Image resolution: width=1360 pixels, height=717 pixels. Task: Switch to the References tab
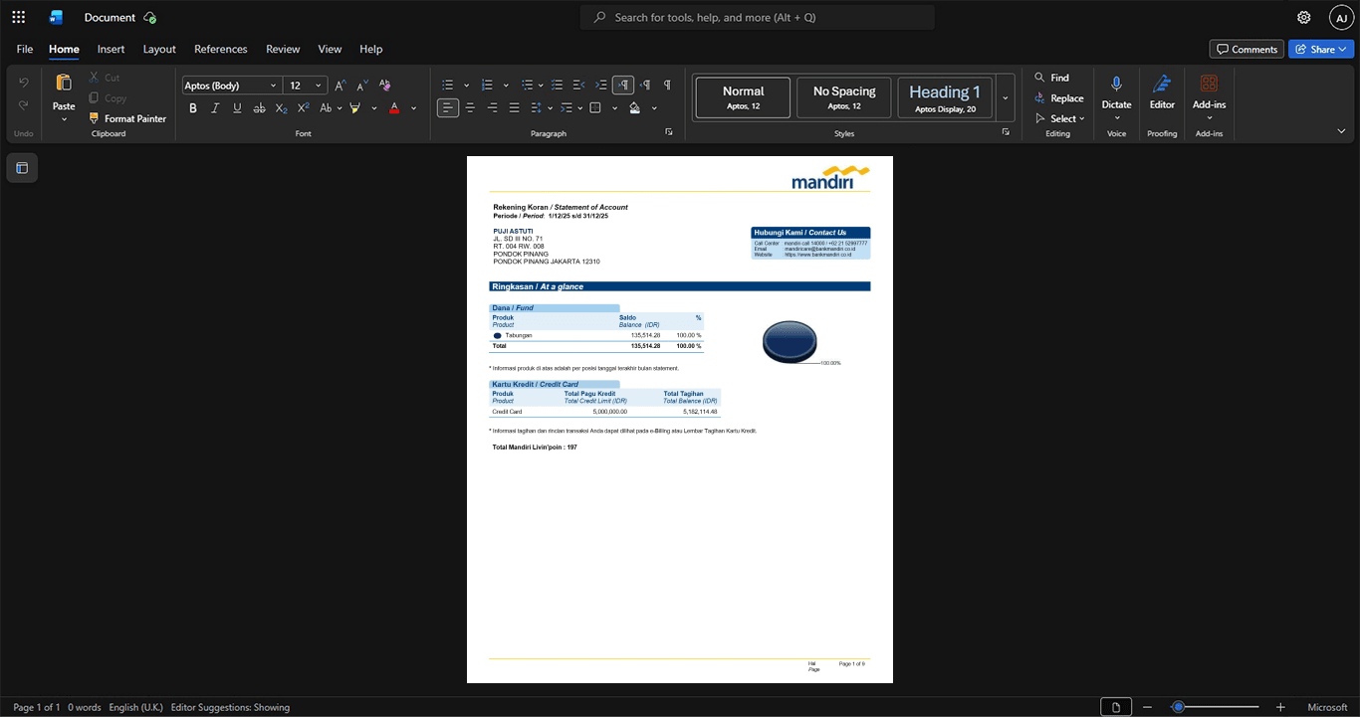(220, 49)
